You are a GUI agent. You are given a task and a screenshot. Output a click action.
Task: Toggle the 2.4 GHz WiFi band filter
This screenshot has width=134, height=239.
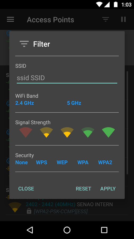(25, 103)
